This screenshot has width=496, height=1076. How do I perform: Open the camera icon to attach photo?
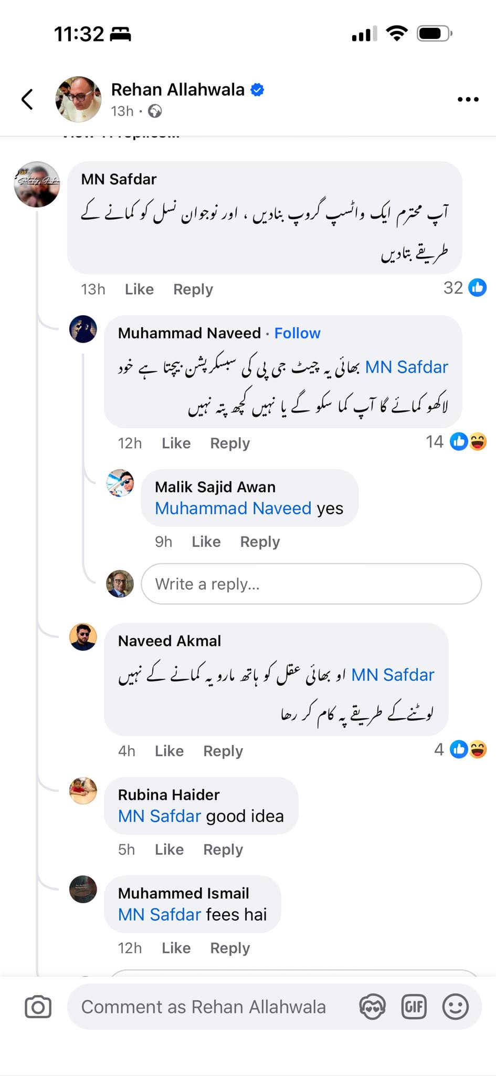[38, 1007]
